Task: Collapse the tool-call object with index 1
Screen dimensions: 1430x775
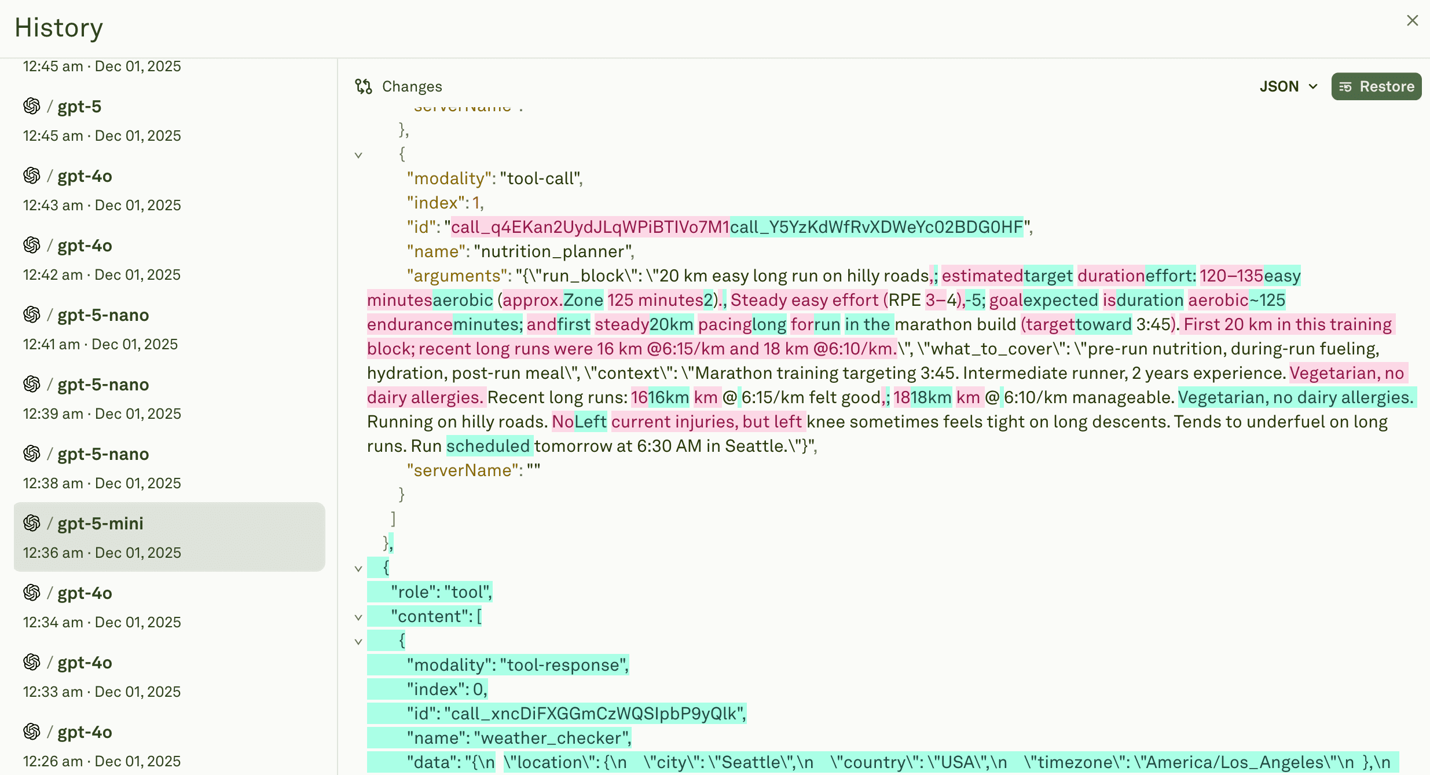Action: (x=358, y=155)
